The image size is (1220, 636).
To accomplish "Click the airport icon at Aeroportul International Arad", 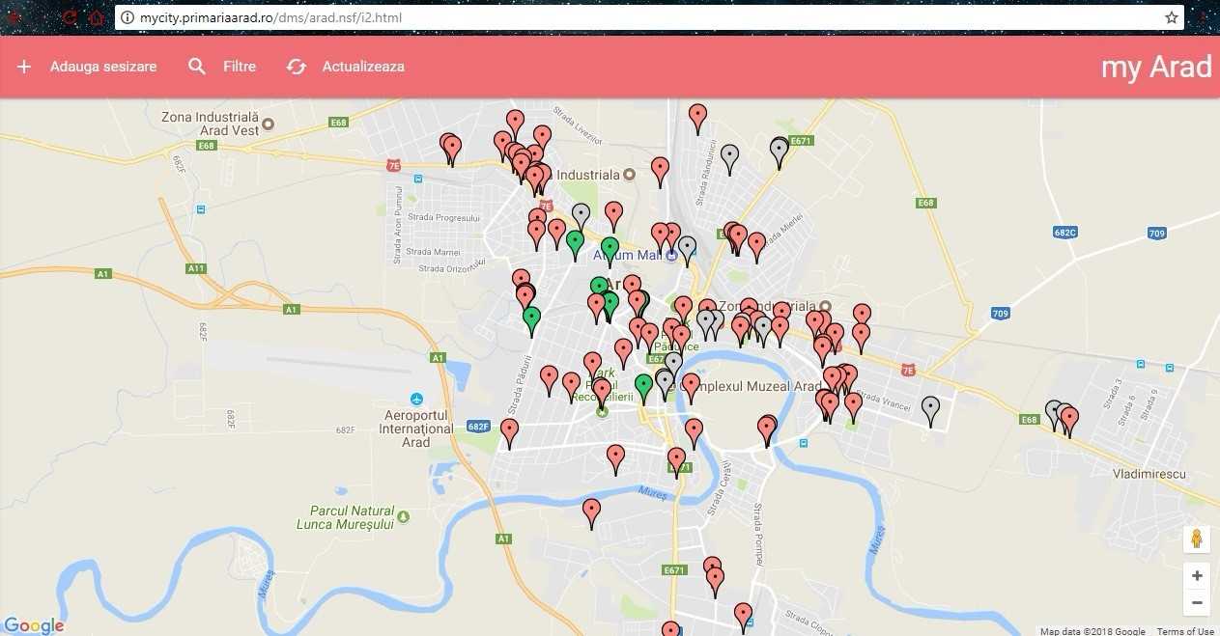I will pyautogui.click(x=416, y=399).
